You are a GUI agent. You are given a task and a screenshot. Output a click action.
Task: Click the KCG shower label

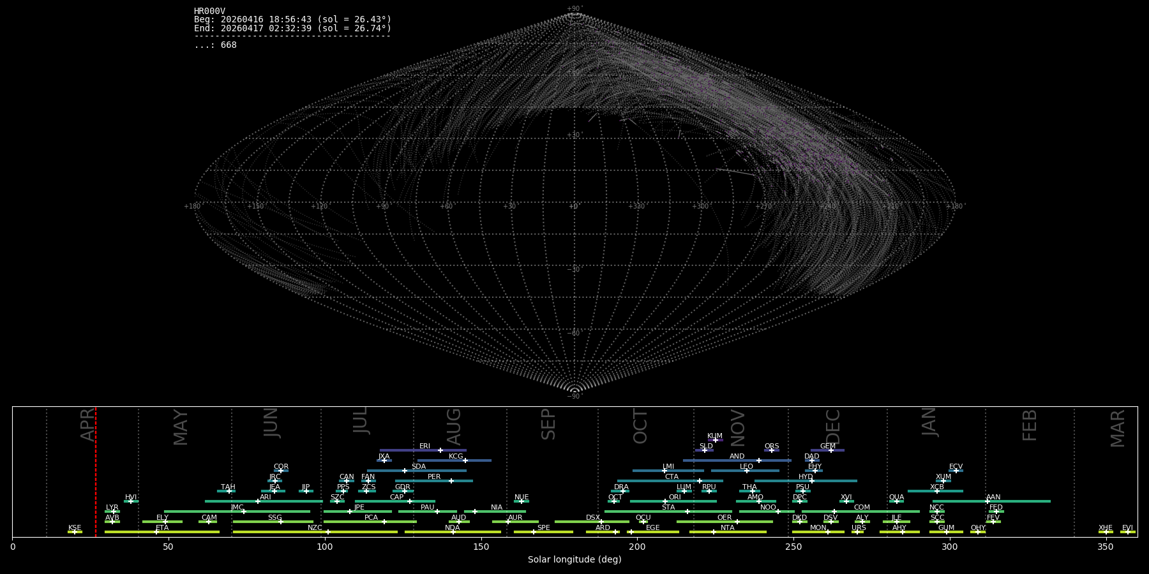coord(456,457)
